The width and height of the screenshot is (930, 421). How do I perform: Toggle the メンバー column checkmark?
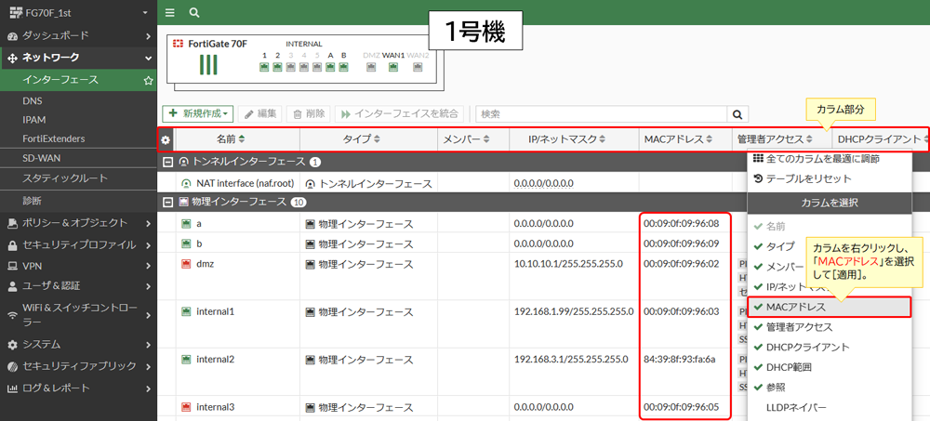(757, 266)
